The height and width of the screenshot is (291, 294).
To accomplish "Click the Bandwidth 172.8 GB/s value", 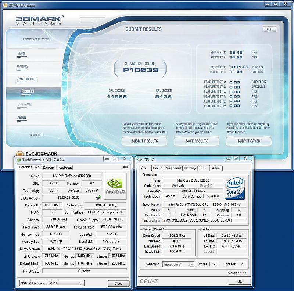I will 111,241.
